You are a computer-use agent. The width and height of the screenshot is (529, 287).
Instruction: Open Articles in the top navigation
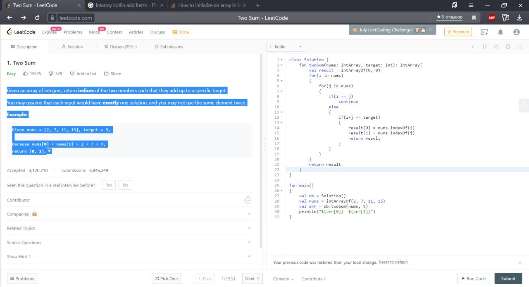click(136, 32)
